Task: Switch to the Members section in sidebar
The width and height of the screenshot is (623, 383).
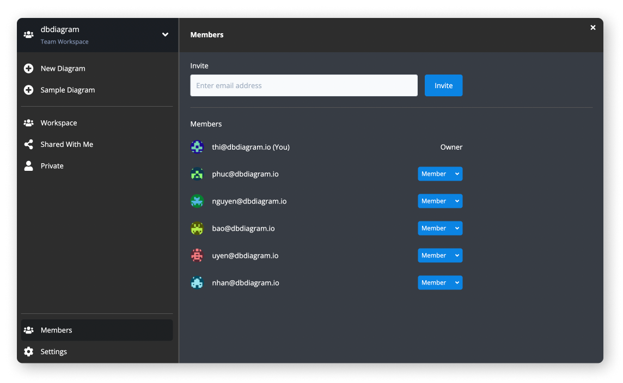Action: [x=56, y=330]
